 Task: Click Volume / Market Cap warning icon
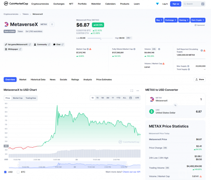coord(163,64)
